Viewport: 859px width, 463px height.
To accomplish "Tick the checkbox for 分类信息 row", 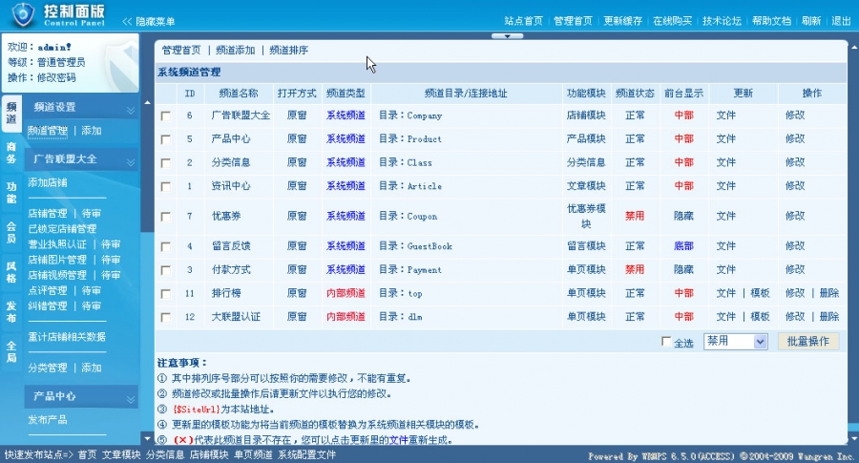I will [165, 162].
